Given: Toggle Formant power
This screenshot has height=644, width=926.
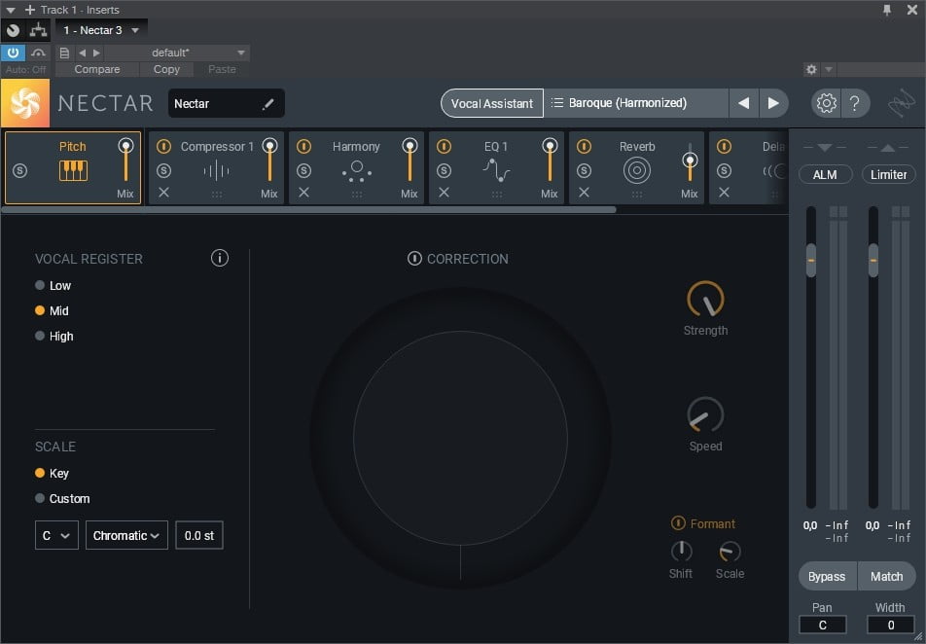Looking at the screenshot, I should [678, 522].
